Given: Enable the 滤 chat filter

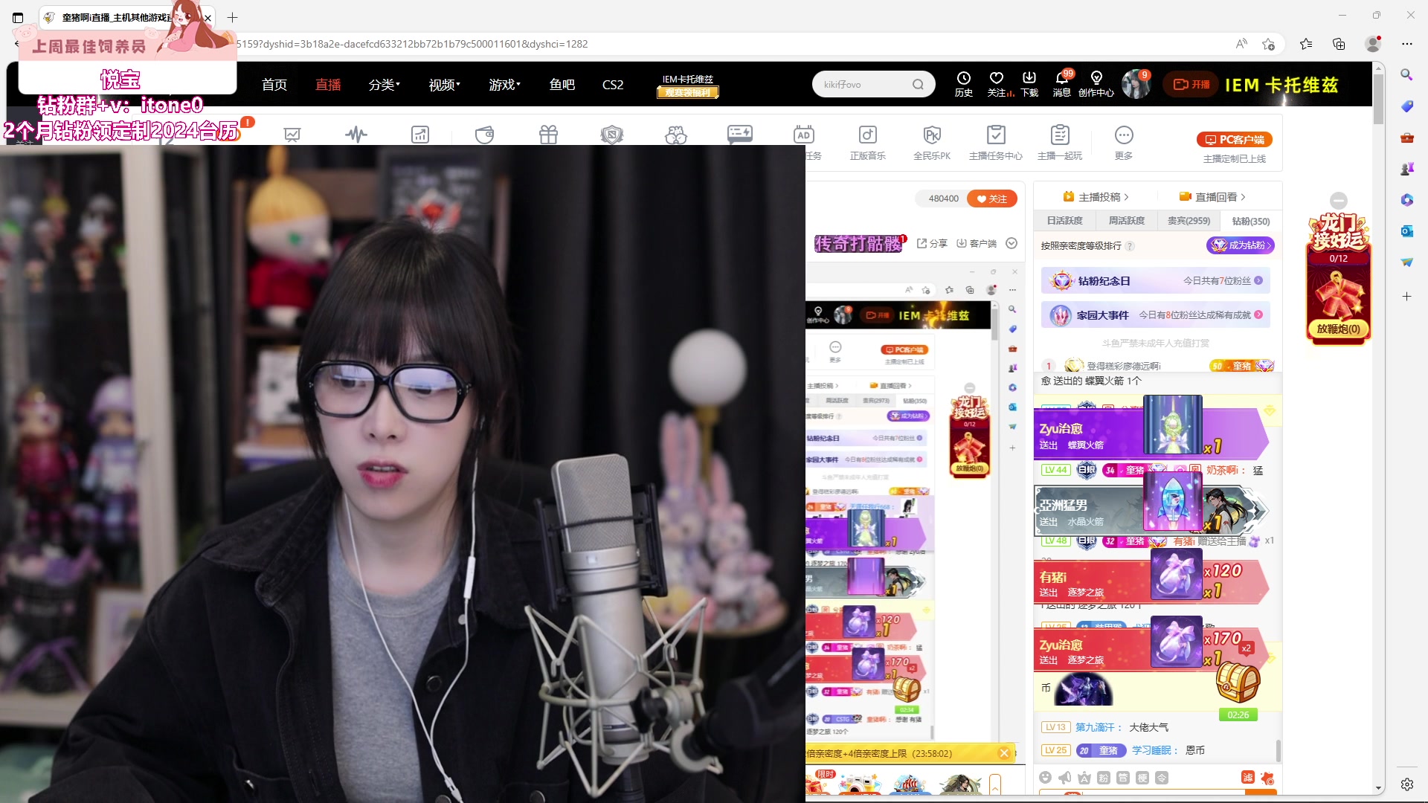Looking at the screenshot, I should click(1247, 776).
